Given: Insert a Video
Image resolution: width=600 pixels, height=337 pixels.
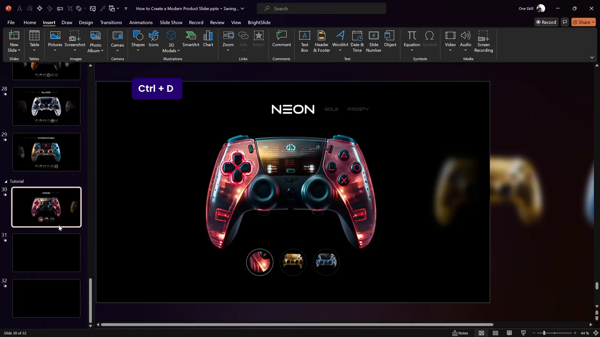Looking at the screenshot, I should [450, 41].
